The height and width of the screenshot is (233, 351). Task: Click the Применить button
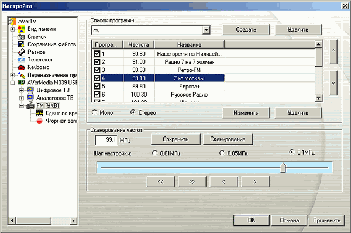pos(326,221)
